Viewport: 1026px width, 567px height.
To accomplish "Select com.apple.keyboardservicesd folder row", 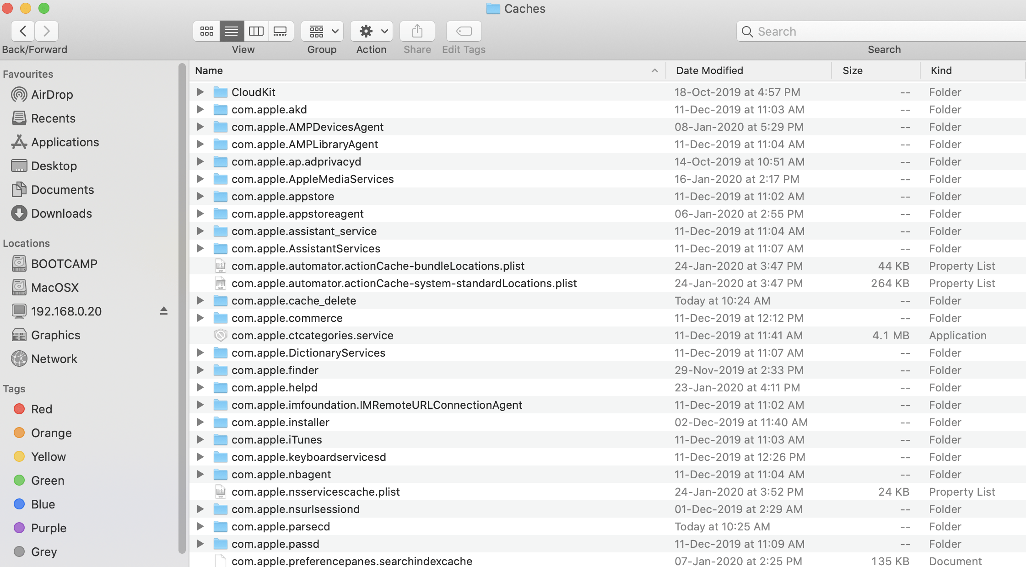I will click(608, 457).
